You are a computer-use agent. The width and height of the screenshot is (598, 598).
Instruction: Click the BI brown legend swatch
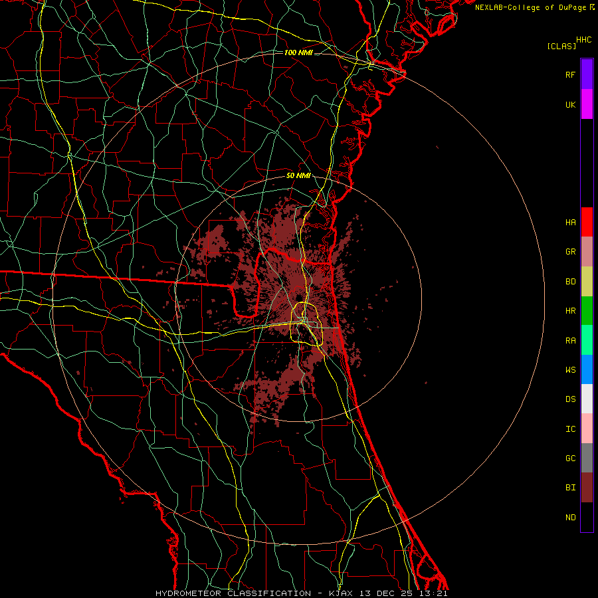click(587, 488)
